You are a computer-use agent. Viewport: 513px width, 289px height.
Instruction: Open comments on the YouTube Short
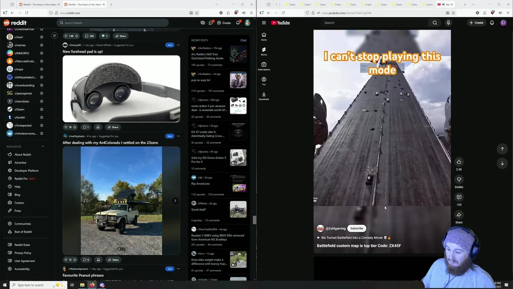coord(459,197)
